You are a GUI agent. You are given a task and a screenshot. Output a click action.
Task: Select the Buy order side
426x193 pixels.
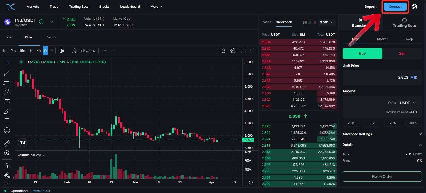click(x=362, y=53)
